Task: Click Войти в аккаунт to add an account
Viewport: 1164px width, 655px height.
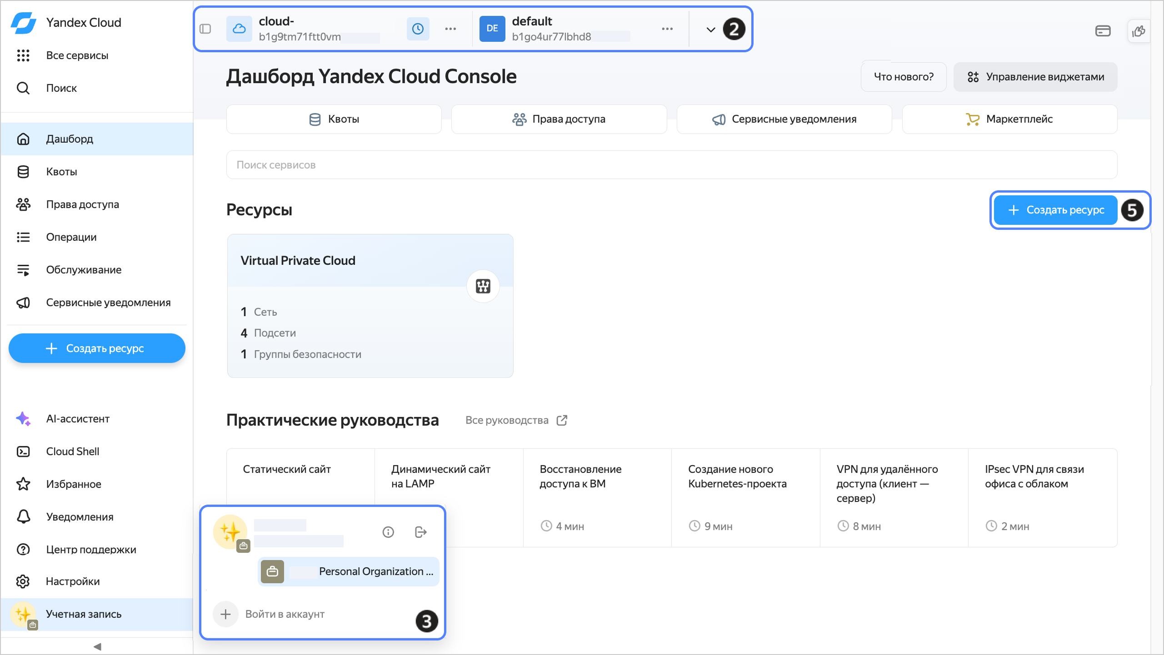Action: pos(269,614)
